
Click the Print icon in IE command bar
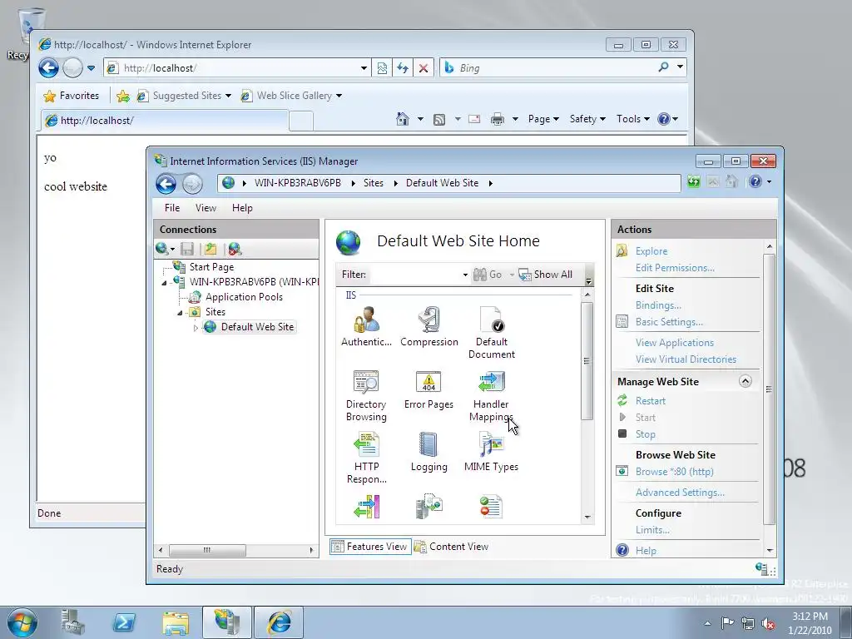pyautogui.click(x=498, y=118)
